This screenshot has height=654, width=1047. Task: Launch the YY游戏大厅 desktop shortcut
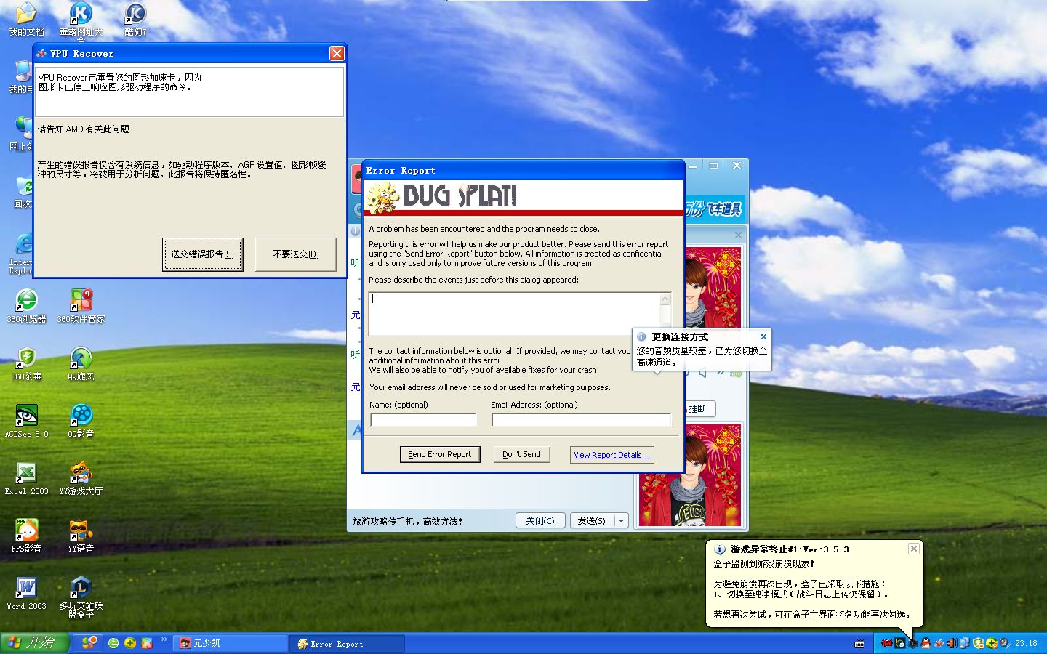pos(81,477)
